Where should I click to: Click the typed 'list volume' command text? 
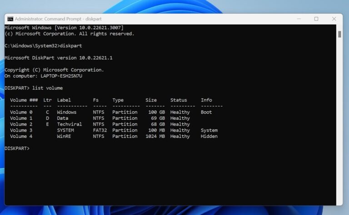[x=47, y=88]
